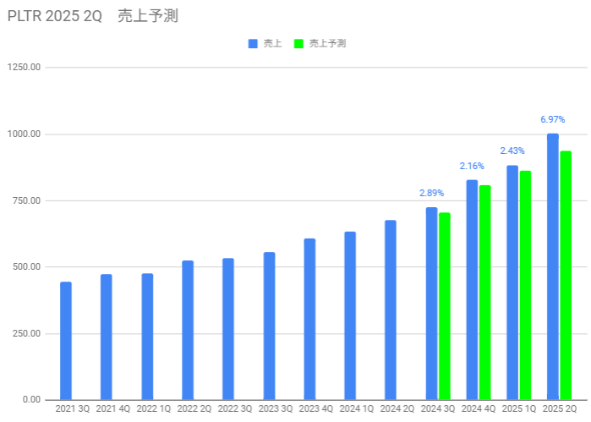Select the blue bar for 2022 2Q
Screen dimensions: 591x422
click(188, 330)
